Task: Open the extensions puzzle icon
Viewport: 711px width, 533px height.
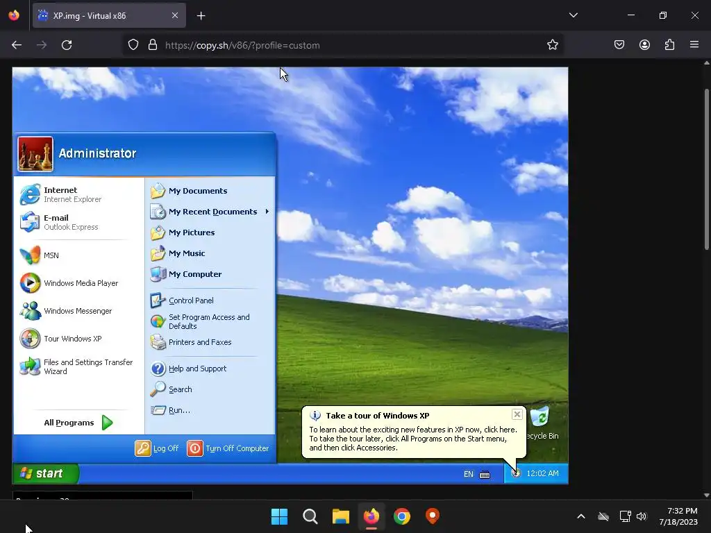Action: 669,45
